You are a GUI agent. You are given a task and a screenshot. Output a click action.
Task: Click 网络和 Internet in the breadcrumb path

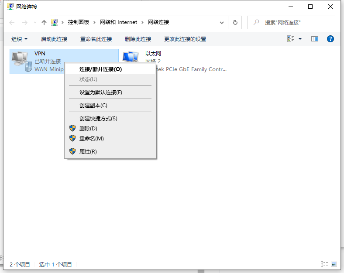(x=118, y=22)
